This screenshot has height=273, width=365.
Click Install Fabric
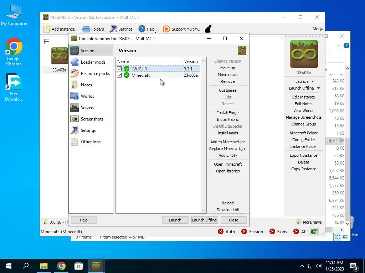[228, 119]
